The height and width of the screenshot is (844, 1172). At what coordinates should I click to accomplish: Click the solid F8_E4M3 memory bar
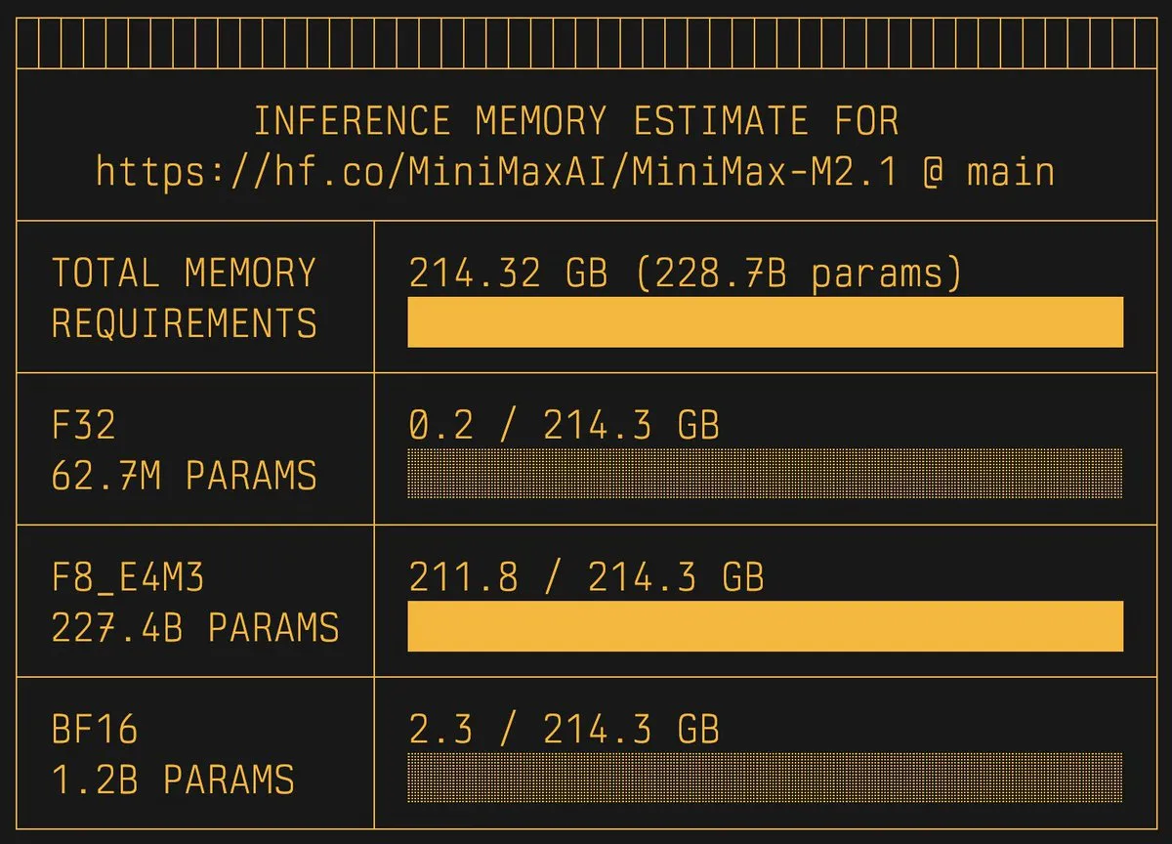765,626
